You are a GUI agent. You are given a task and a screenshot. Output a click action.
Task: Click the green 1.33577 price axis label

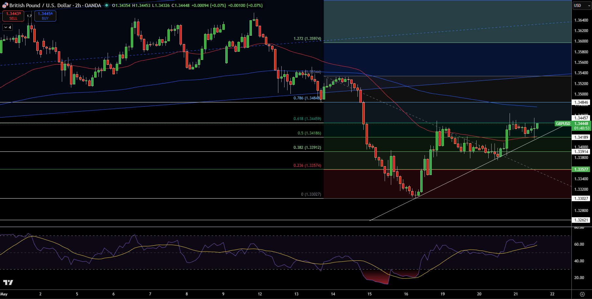pyautogui.click(x=581, y=169)
